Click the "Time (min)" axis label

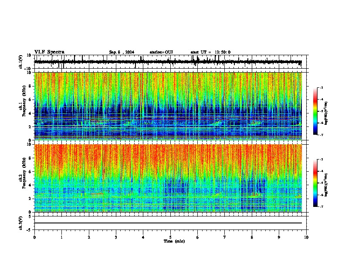[174, 241]
